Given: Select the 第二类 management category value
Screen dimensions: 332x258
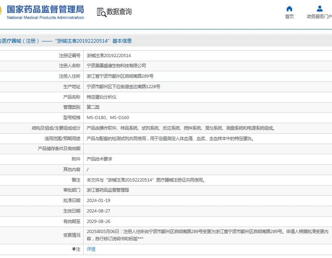Looking at the screenshot, I should 93,107.
